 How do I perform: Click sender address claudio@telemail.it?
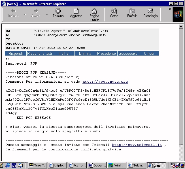pyautogui.click(x=88, y=31)
